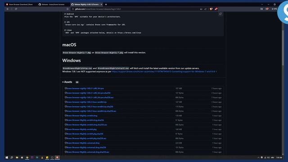Image resolution: width=288 pixels, height=162 pixels.
Task: Download Brave-Browser-Nightly-arm64.pkg.sha256 file
Action: click(85, 134)
